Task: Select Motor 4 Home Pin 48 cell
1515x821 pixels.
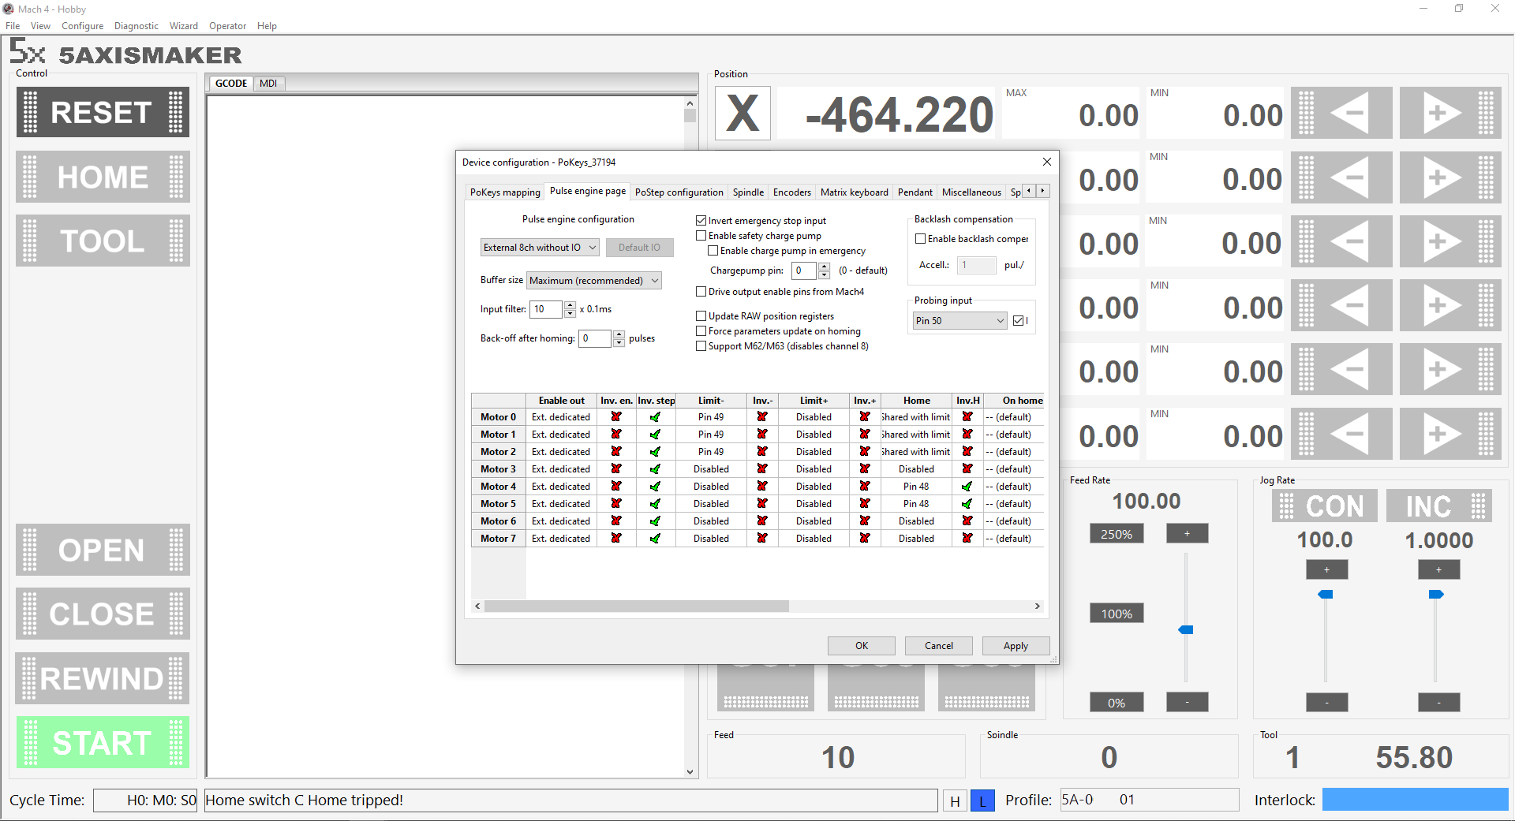Action: coord(916,487)
